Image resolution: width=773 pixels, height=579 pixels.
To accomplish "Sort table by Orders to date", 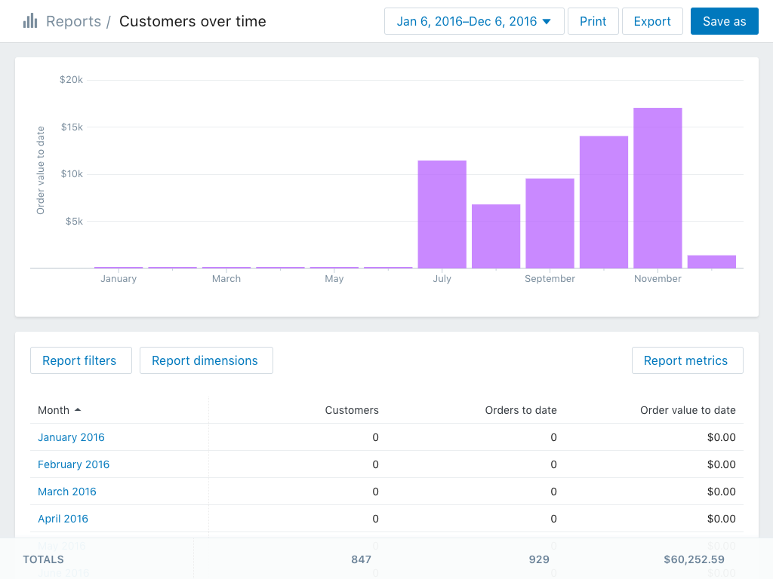I will 521,410.
